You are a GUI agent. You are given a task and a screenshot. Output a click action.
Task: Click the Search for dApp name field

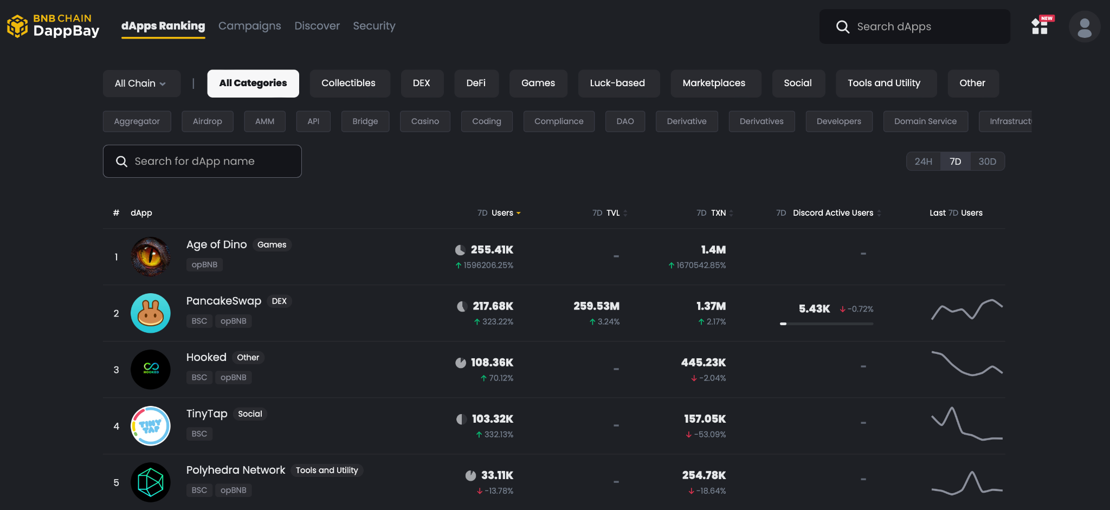coord(202,162)
